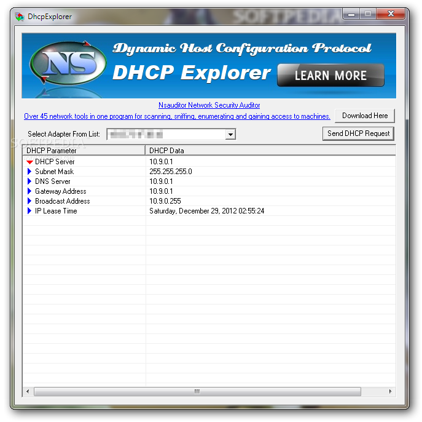This screenshot has width=422, height=422.
Task: Click the 255.255.255.0 subnet mask value
Action: (171, 172)
